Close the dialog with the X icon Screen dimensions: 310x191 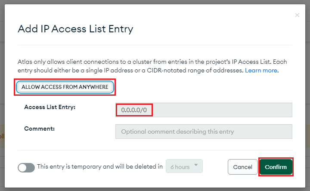297,15
